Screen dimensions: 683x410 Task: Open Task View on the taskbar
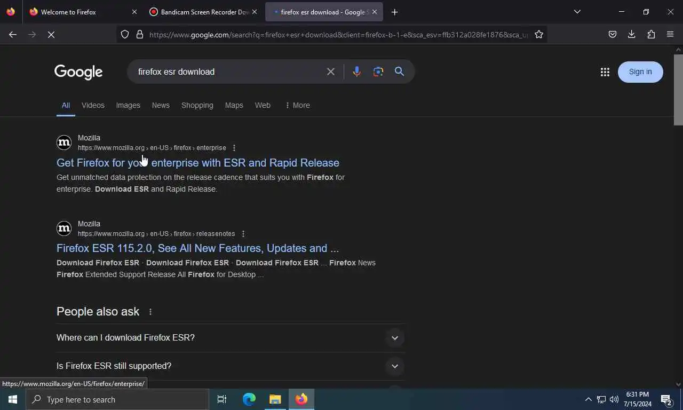pos(222,399)
